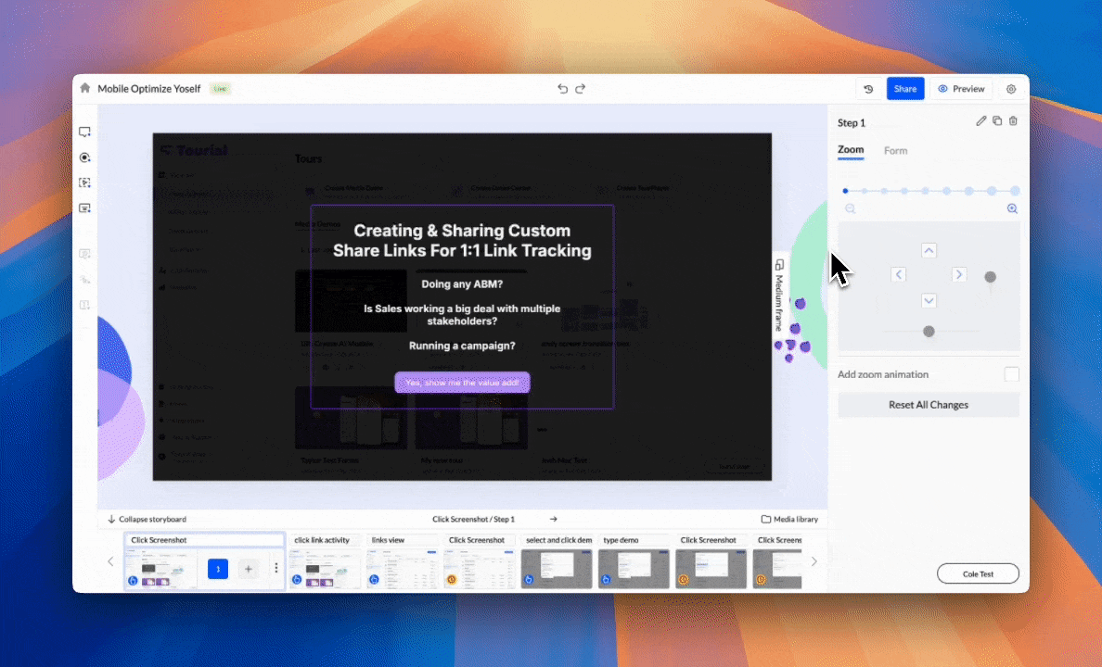The width and height of the screenshot is (1102, 667).
Task: Open version history with the clock icon
Action: tap(868, 89)
